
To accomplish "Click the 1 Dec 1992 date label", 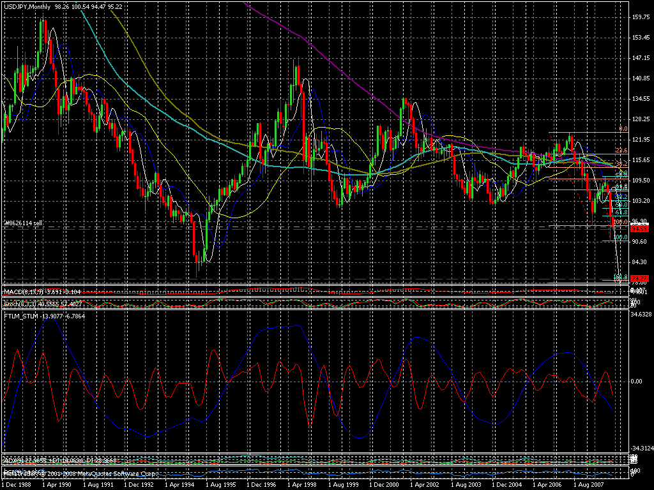I will click(x=139, y=485).
